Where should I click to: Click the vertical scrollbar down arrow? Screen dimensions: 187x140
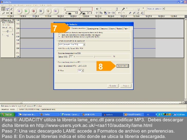click(186, 100)
